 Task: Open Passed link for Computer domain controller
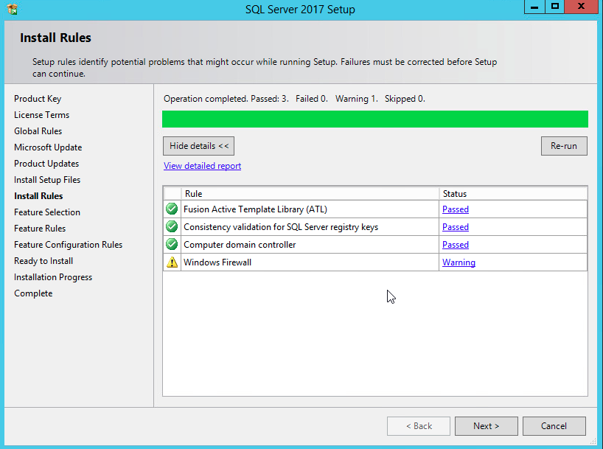(x=455, y=245)
